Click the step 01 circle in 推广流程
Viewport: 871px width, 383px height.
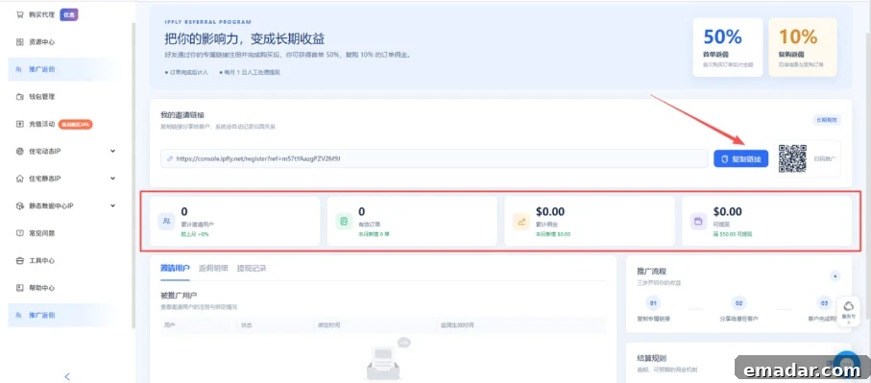point(653,303)
